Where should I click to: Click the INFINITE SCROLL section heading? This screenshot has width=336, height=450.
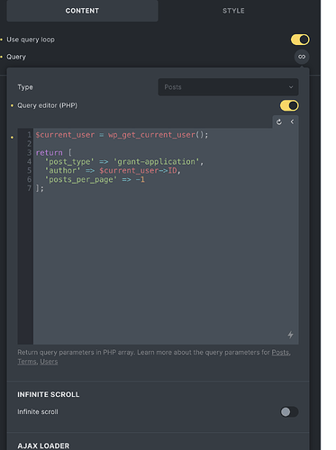pyautogui.click(x=49, y=394)
